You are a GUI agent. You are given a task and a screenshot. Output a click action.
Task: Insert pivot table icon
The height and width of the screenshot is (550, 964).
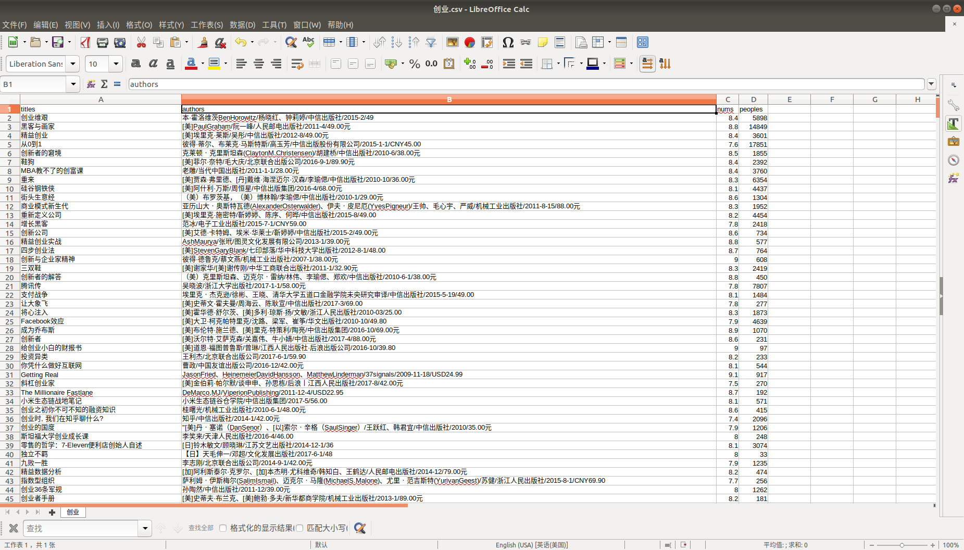(487, 42)
